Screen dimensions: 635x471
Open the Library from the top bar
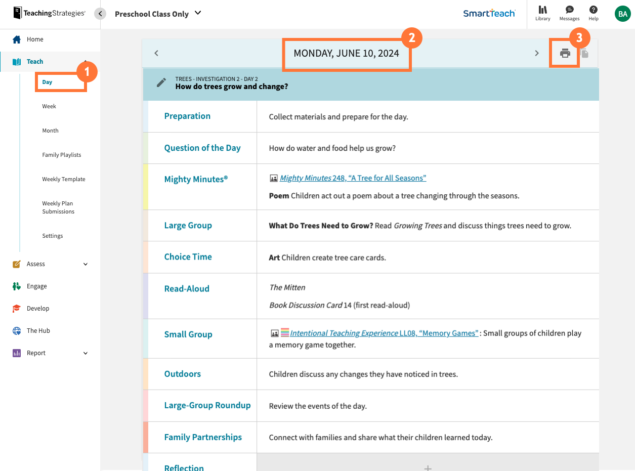542,14
